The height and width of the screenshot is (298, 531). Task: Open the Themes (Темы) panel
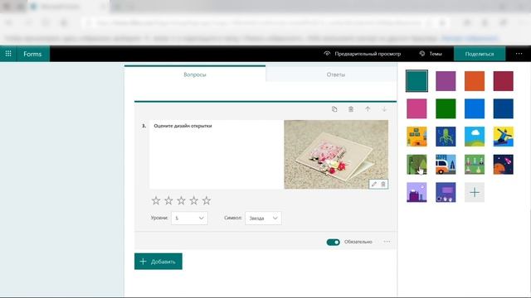pyautogui.click(x=431, y=54)
